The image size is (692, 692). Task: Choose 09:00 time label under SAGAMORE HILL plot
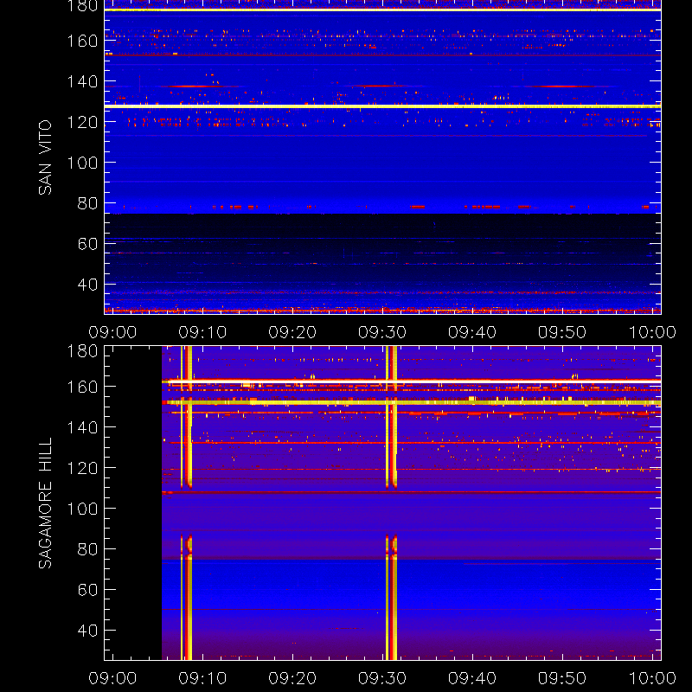click(x=112, y=678)
